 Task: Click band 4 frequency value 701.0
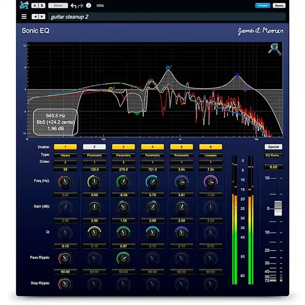152,169
